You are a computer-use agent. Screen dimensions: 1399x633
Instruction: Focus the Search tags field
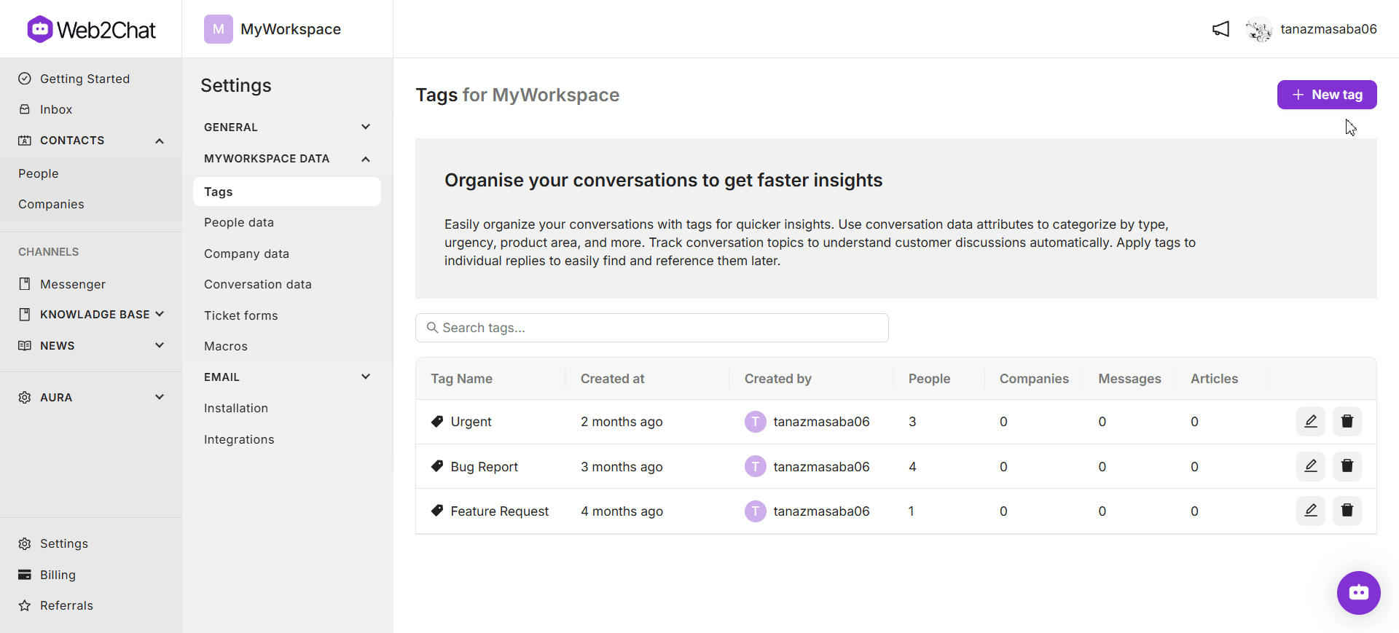651,328
